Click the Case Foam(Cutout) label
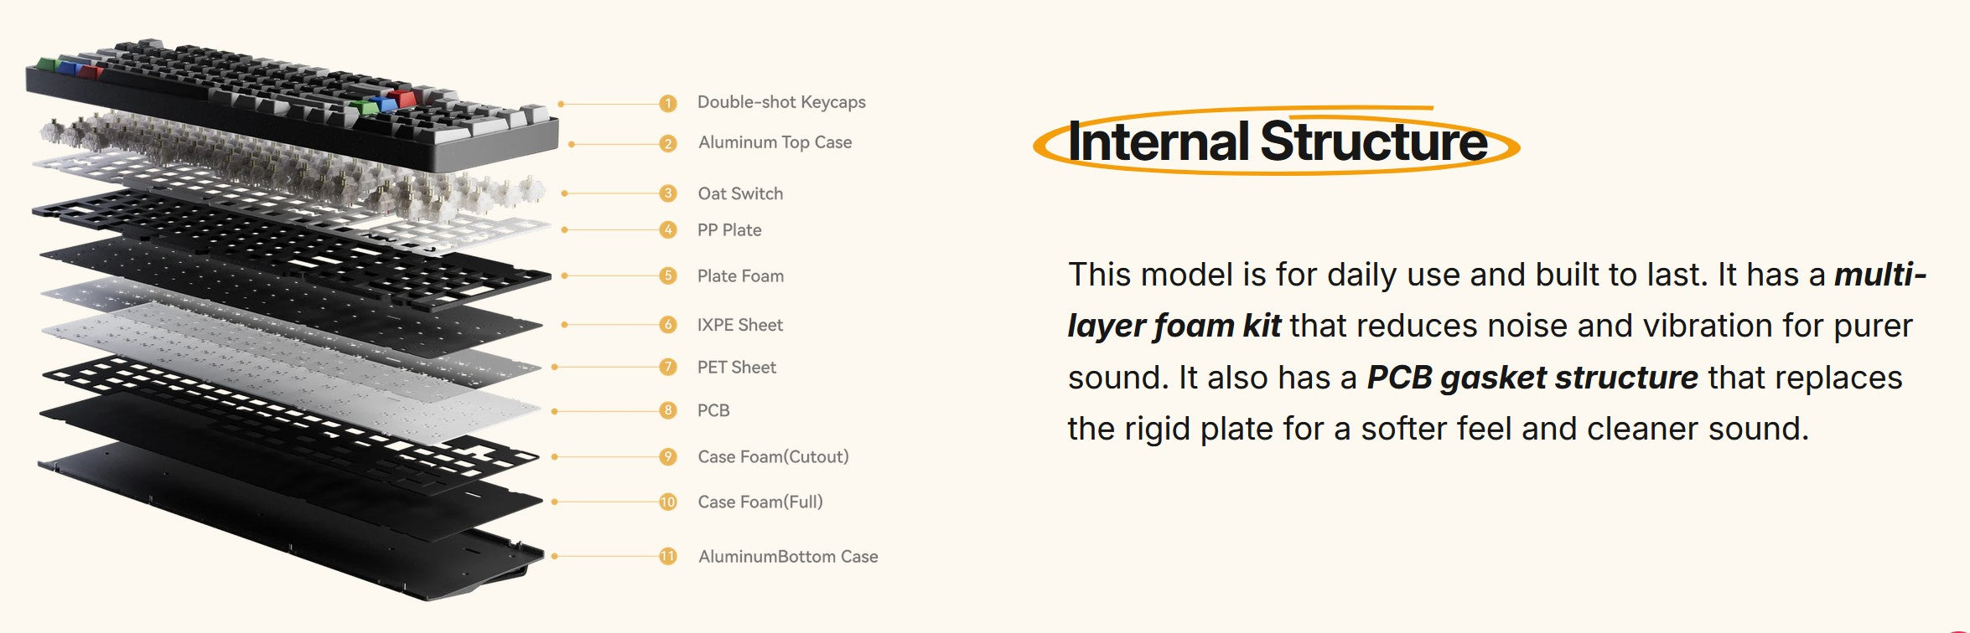The width and height of the screenshot is (1970, 633). pos(773,456)
